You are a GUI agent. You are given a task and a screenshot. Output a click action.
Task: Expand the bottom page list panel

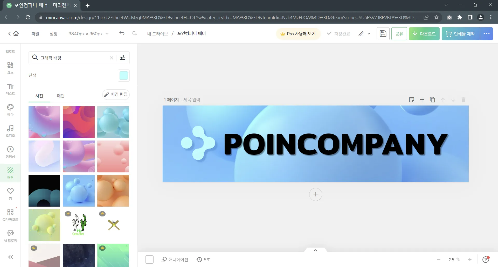[315, 250]
